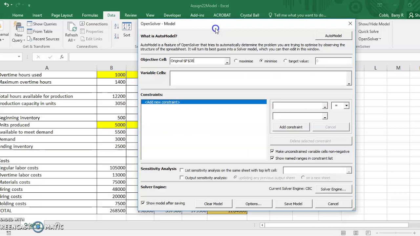Click inside the Variable Cells field
This screenshot has height=236, width=420.
(x=258, y=78)
